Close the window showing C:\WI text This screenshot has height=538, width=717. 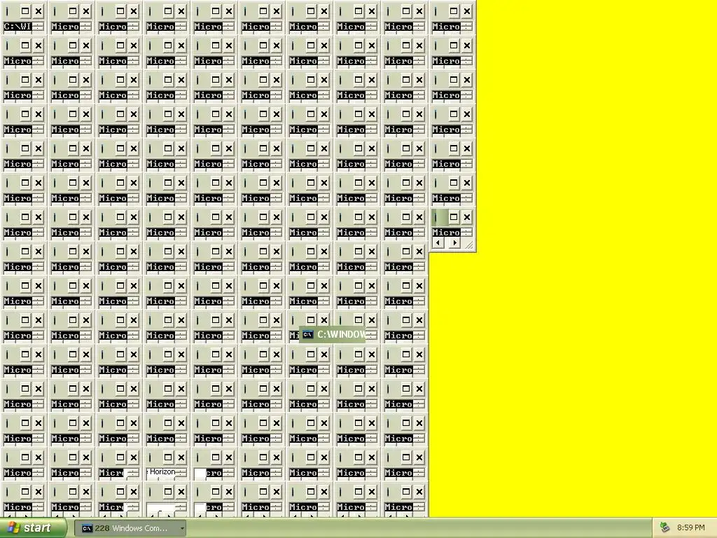pyautogui.click(x=39, y=11)
